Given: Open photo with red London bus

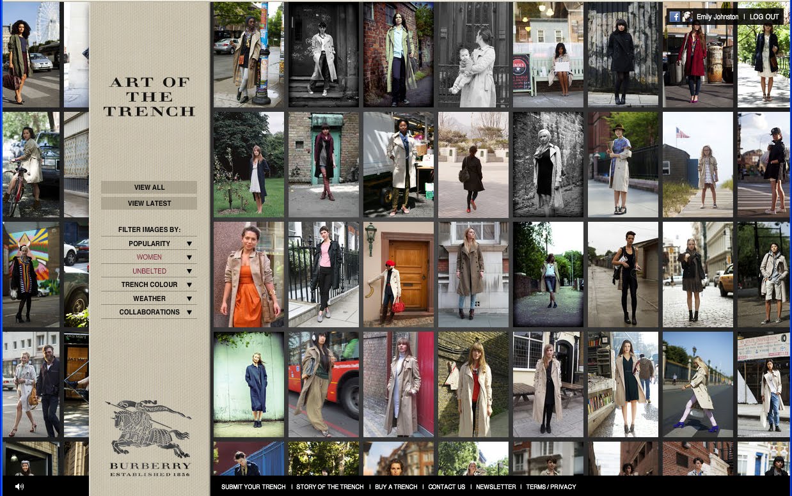Looking at the screenshot, I should point(324,384).
